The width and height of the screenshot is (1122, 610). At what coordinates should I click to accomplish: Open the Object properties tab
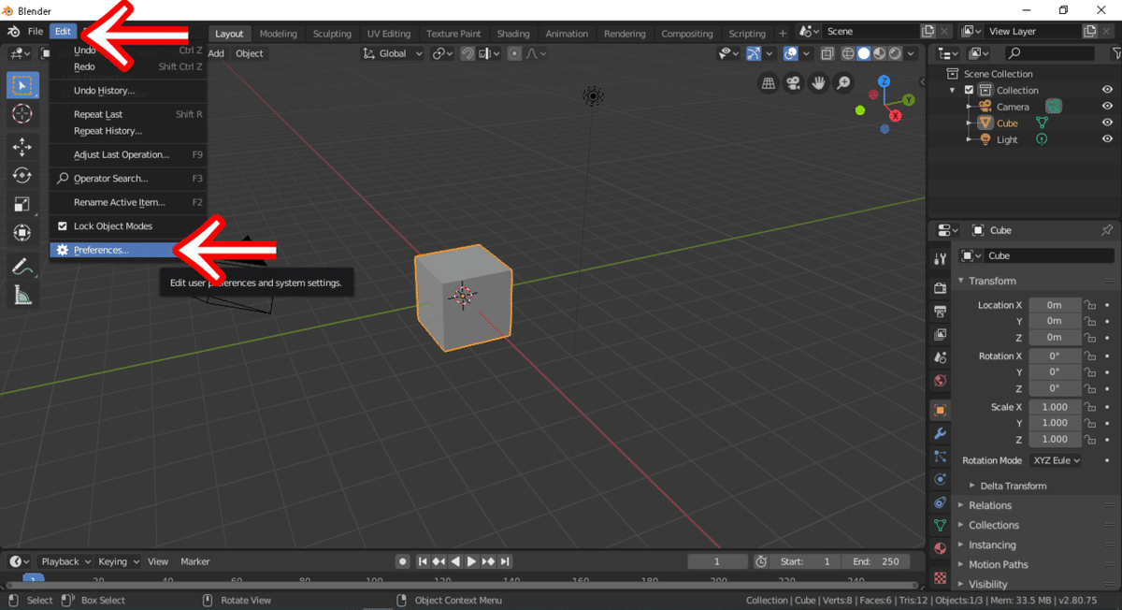[x=940, y=410]
